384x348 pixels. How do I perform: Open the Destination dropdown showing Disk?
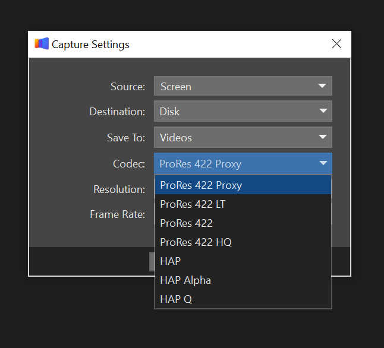(x=243, y=111)
